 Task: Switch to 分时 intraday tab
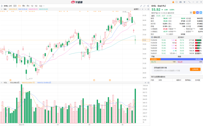point(10,6)
